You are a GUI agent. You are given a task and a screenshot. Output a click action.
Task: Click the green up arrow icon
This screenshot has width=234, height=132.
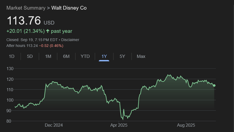[x=48, y=31]
